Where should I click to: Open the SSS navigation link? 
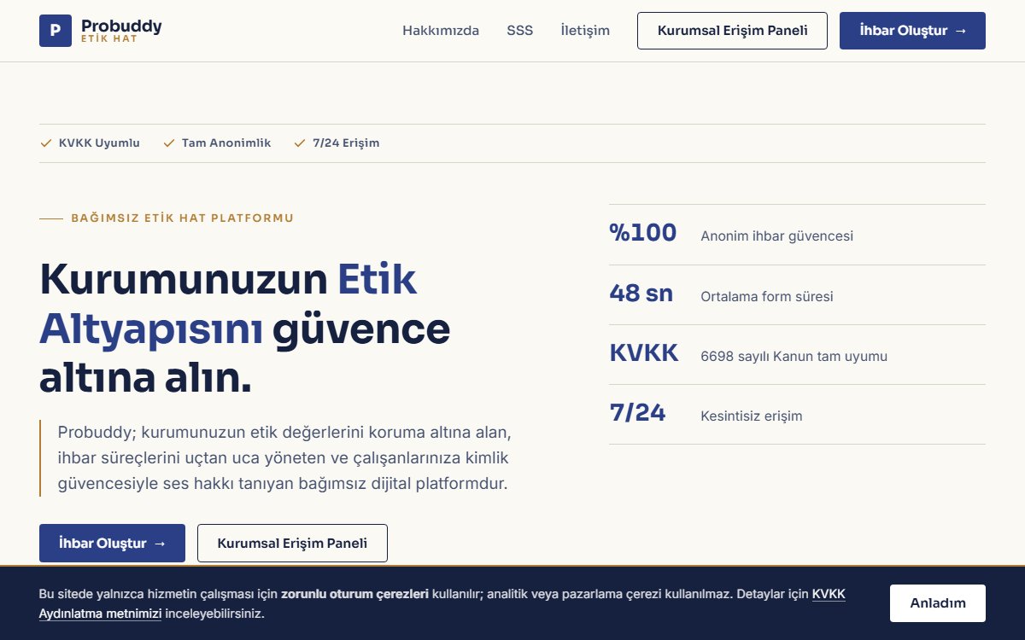(519, 31)
